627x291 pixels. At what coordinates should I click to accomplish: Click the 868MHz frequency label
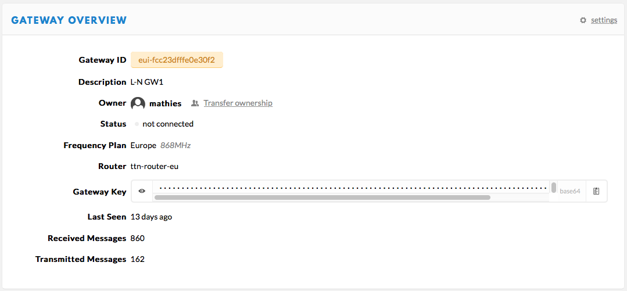(175, 145)
